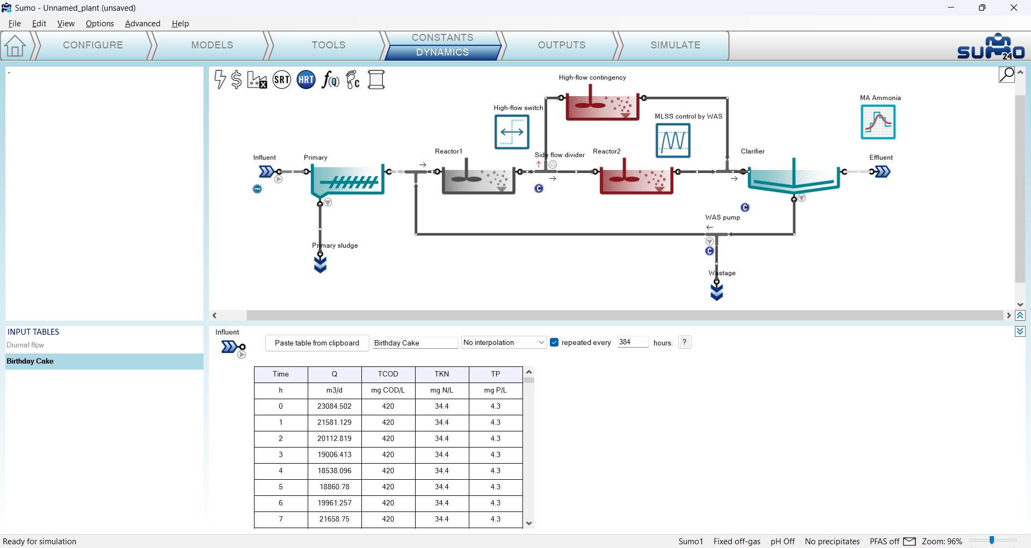Click the '?' help button beside hours
Screen dimensions: 1031x548
coord(685,342)
